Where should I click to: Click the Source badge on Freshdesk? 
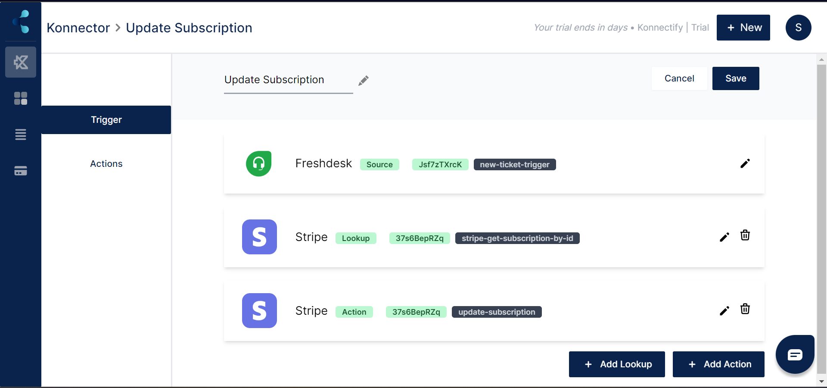click(x=379, y=165)
